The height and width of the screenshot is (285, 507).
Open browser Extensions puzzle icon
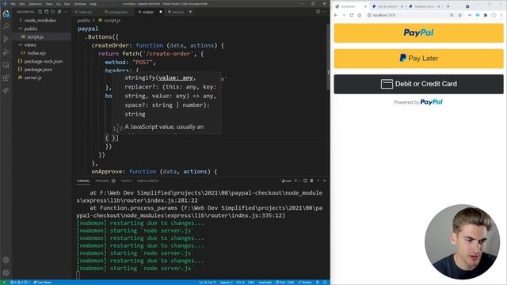(486, 15)
